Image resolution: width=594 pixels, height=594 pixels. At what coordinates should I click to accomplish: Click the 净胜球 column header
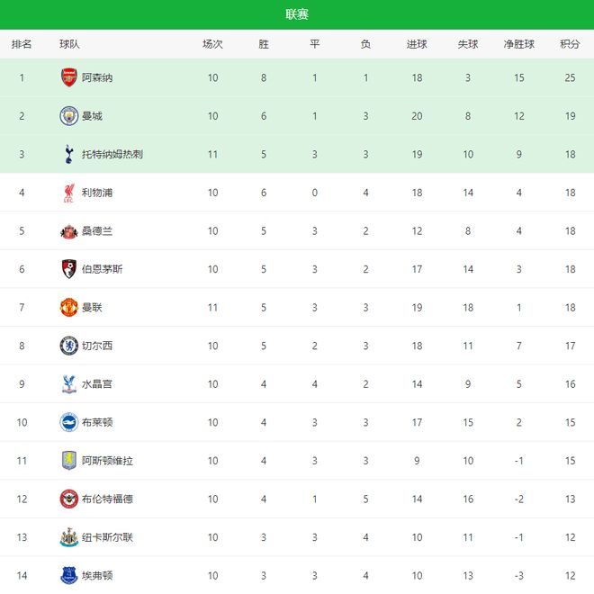(518, 44)
